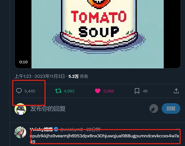Open the reply starting with npub1kkjhs9
The width and height of the screenshot is (185, 146).
tap(104, 139)
